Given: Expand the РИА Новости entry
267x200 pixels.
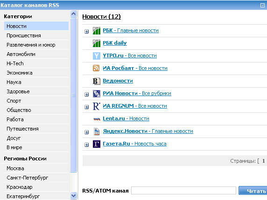Looking at the screenshot, I should click(87, 94).
